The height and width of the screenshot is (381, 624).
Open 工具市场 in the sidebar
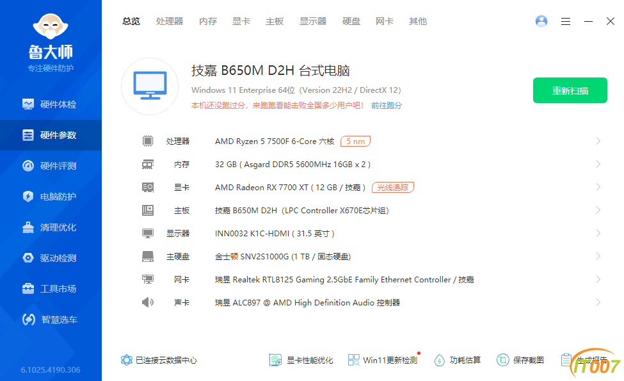[51, 289]
